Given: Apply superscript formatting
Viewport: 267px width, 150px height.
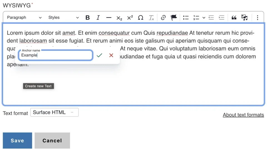Looking at the screenshot, I should coord(130,17).
